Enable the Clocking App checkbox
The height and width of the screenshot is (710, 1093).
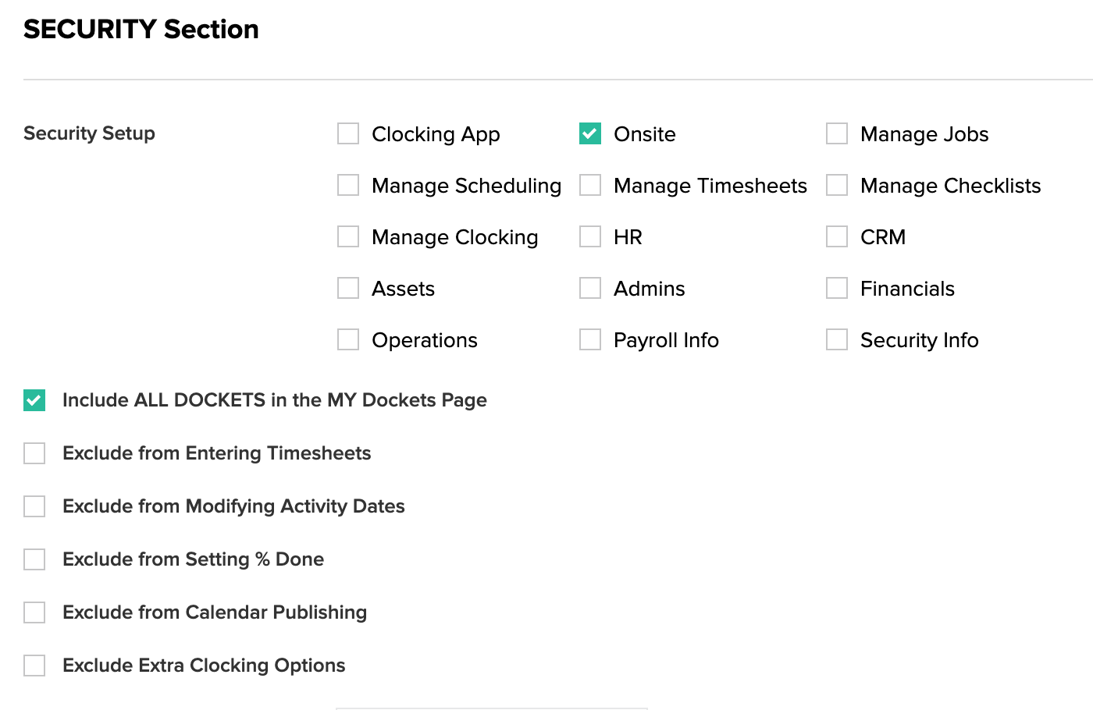(x=348, y=133)
